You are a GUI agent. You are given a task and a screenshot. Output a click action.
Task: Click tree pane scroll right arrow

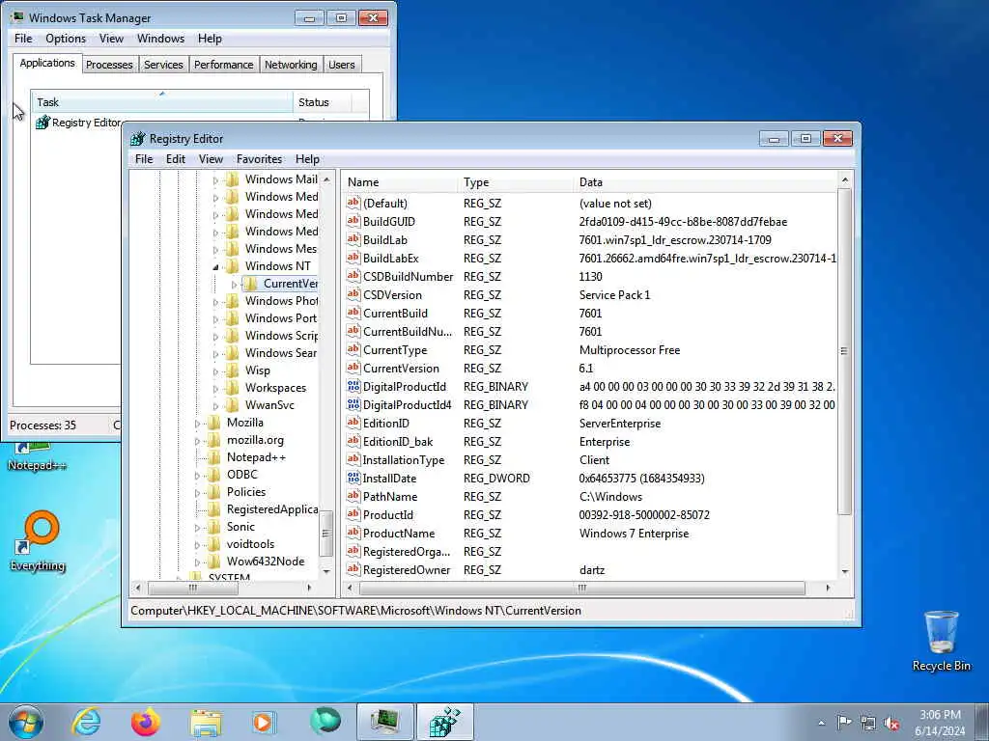click(309, 588)
